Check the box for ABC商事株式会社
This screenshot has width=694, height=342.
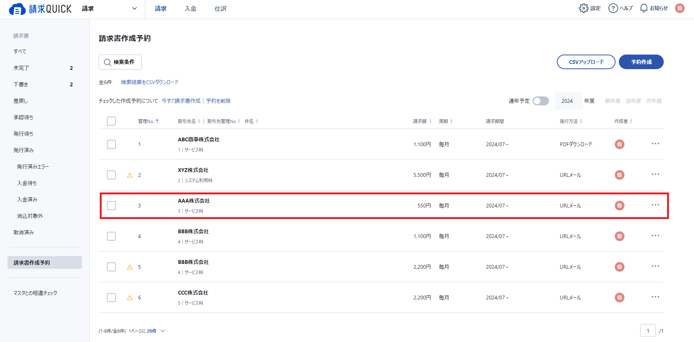(x=111, y=144)
